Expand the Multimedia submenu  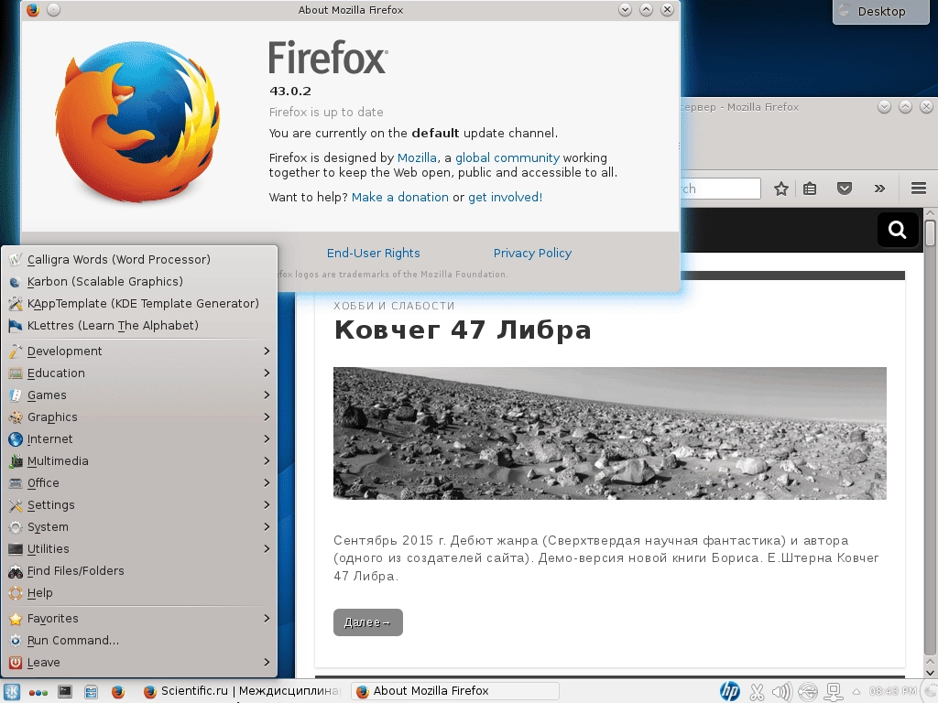[x=139, y=461]
